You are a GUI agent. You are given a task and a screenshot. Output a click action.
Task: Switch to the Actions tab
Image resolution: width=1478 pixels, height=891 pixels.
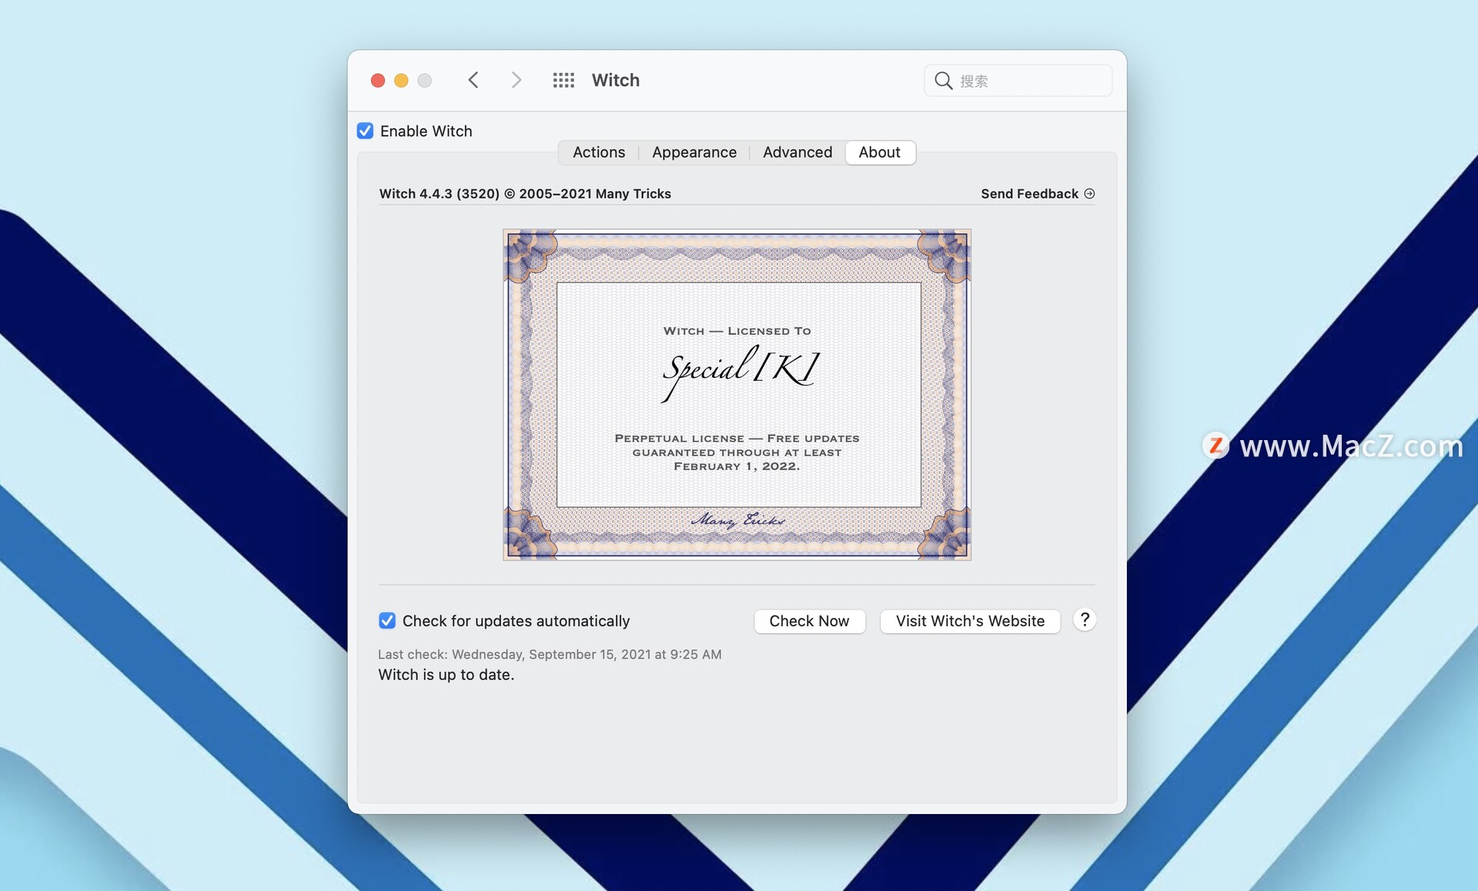tap(599, 152)
